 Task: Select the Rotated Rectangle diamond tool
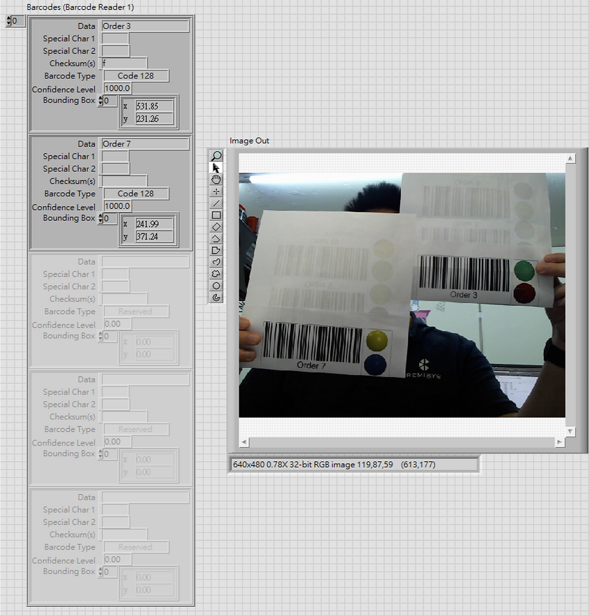pos(216,226)
